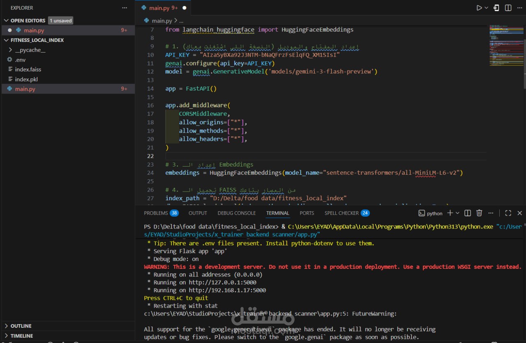Click the 'from langchain_huggingface import' line
The height and width of the screenshot is (343, 526).
(259, 30)
